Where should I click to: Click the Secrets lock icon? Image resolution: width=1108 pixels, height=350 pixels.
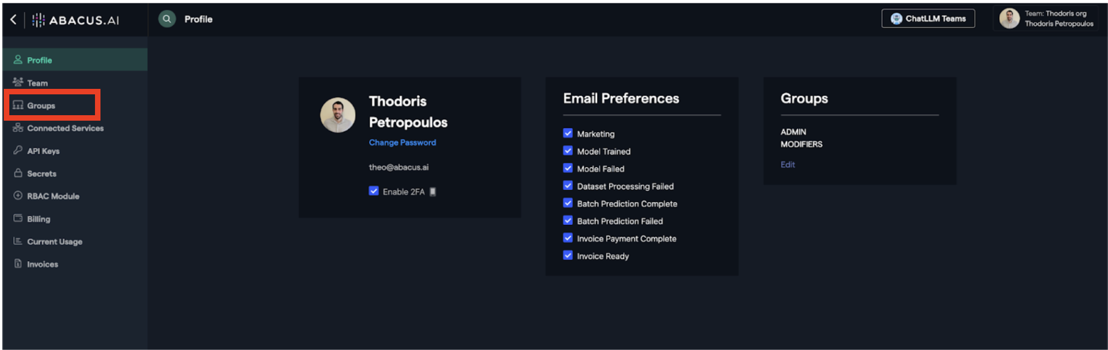[x=18, y=173]
